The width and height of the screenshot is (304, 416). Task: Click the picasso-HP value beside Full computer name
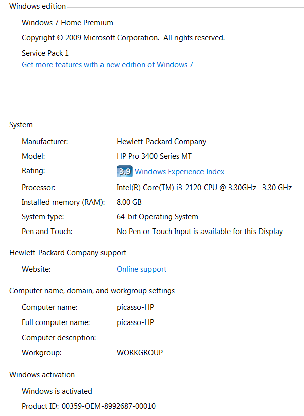click(135, 322)
